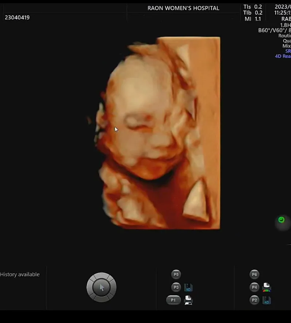Click the P5 programmable key
This screenshot has width=291, height=323.
176,275
